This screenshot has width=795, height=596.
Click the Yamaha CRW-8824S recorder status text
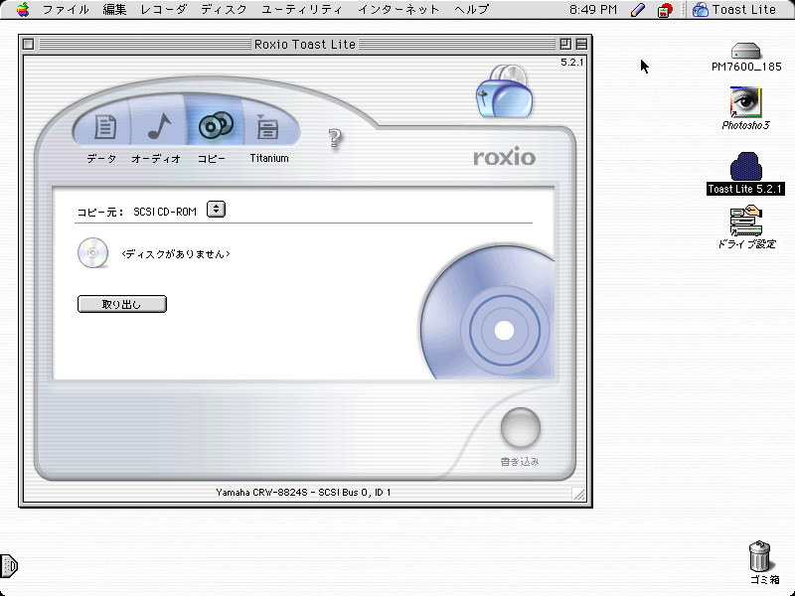pos(303,492)
